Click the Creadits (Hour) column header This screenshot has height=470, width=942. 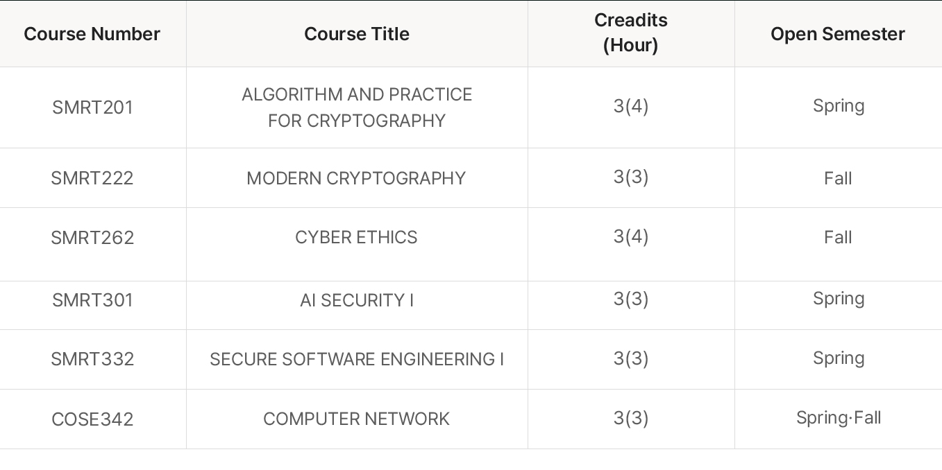[x=631, y=33]
